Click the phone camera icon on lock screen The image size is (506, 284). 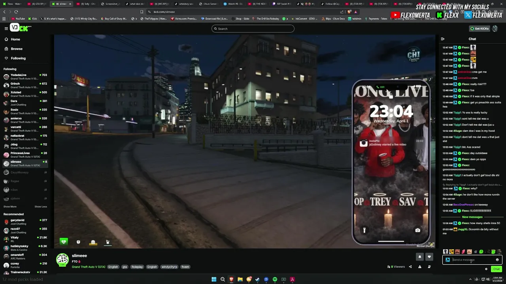[x=417, y=230]
